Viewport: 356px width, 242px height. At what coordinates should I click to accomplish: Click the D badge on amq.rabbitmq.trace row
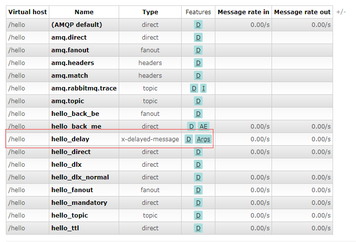194,88
